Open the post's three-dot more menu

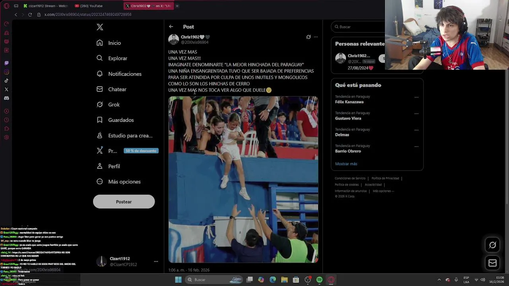[316, 37]
